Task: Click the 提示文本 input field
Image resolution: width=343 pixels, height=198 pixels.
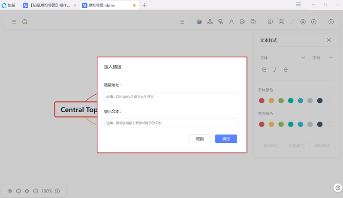Action: pyautogui.click(x=171, y=123)
